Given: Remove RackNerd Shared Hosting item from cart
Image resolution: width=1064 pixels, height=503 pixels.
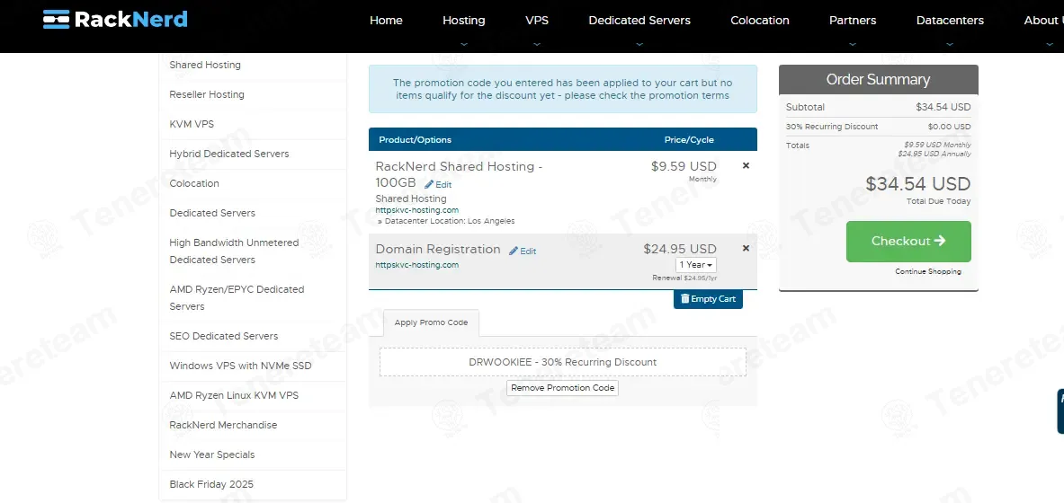Looking at the screenshot, I should (746, 165).
